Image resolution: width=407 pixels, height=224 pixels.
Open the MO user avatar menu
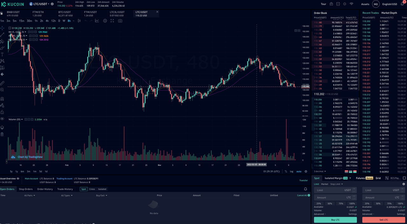click(376, 4)
